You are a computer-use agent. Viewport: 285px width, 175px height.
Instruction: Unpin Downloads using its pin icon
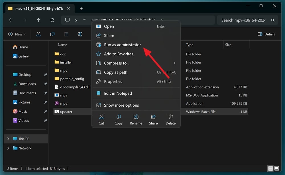coord(45,84)
